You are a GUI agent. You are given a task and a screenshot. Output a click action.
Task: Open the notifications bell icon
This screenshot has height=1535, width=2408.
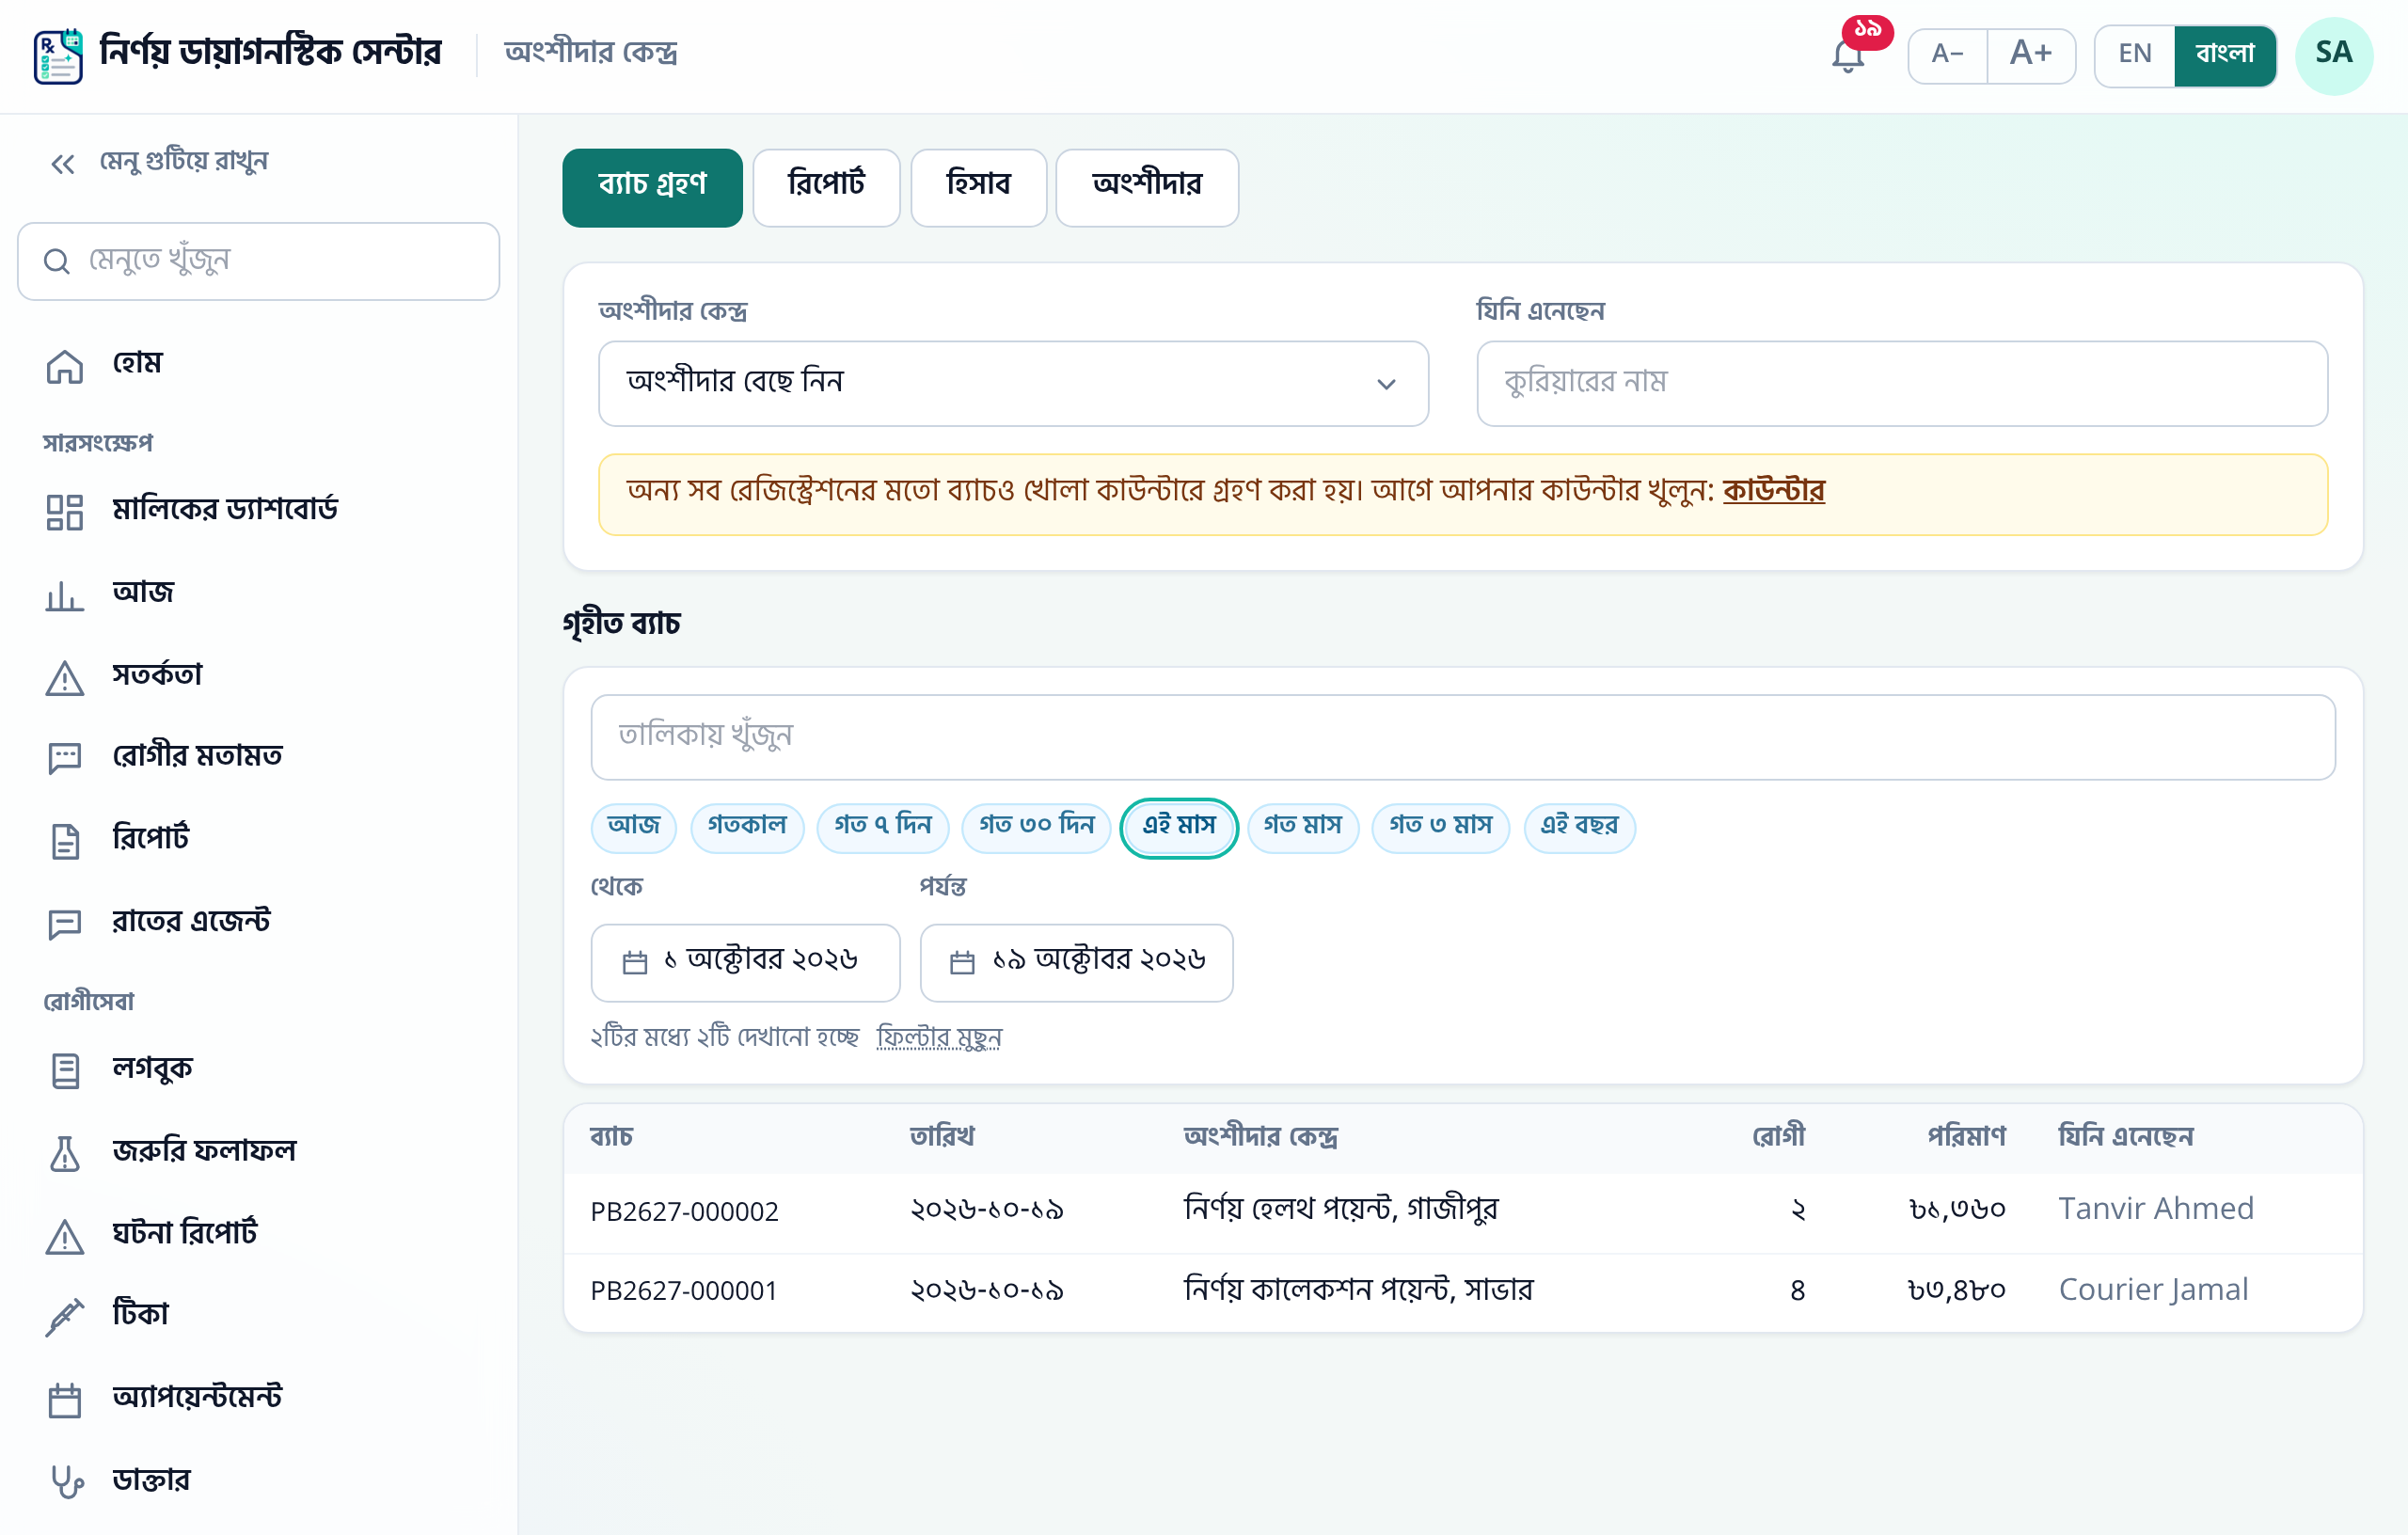coord(1848,55)
